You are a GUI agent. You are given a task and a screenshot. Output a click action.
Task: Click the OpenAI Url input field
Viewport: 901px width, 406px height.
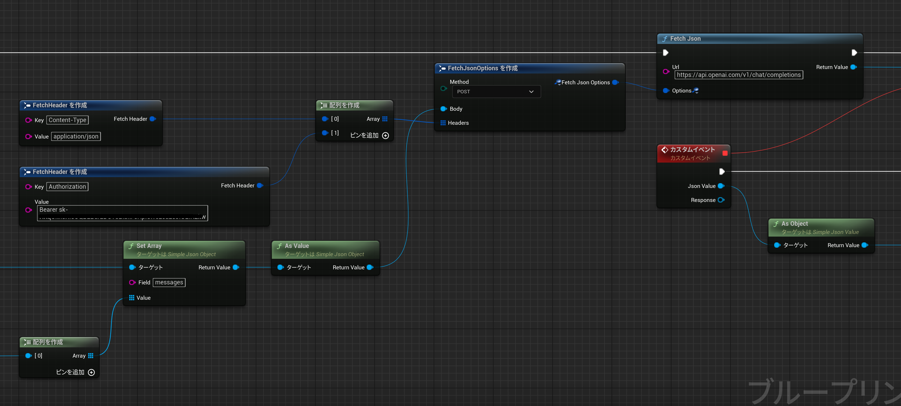tap(738, 75)
